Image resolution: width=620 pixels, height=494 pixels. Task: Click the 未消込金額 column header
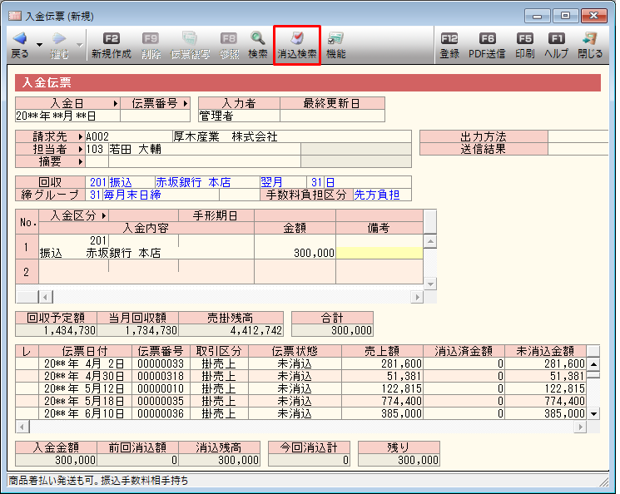pyautogui.click(x=545, y=351)
